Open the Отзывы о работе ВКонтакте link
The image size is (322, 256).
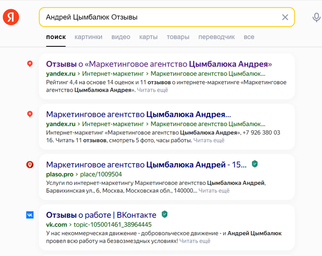[x=101, y=215]
